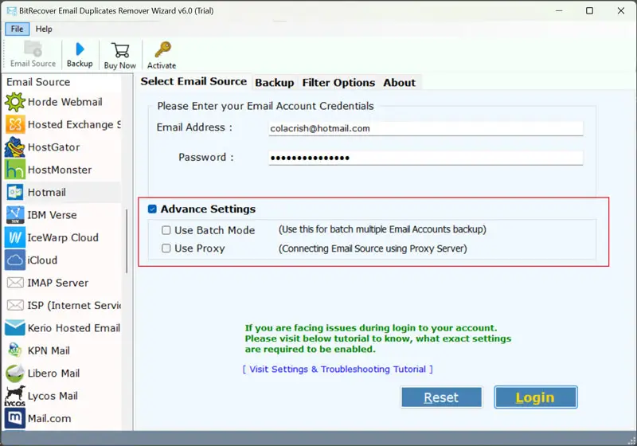Enable Use Batch Mode checkbox
Viewport: 637px width, 446px height.
[x=166, y=230]
